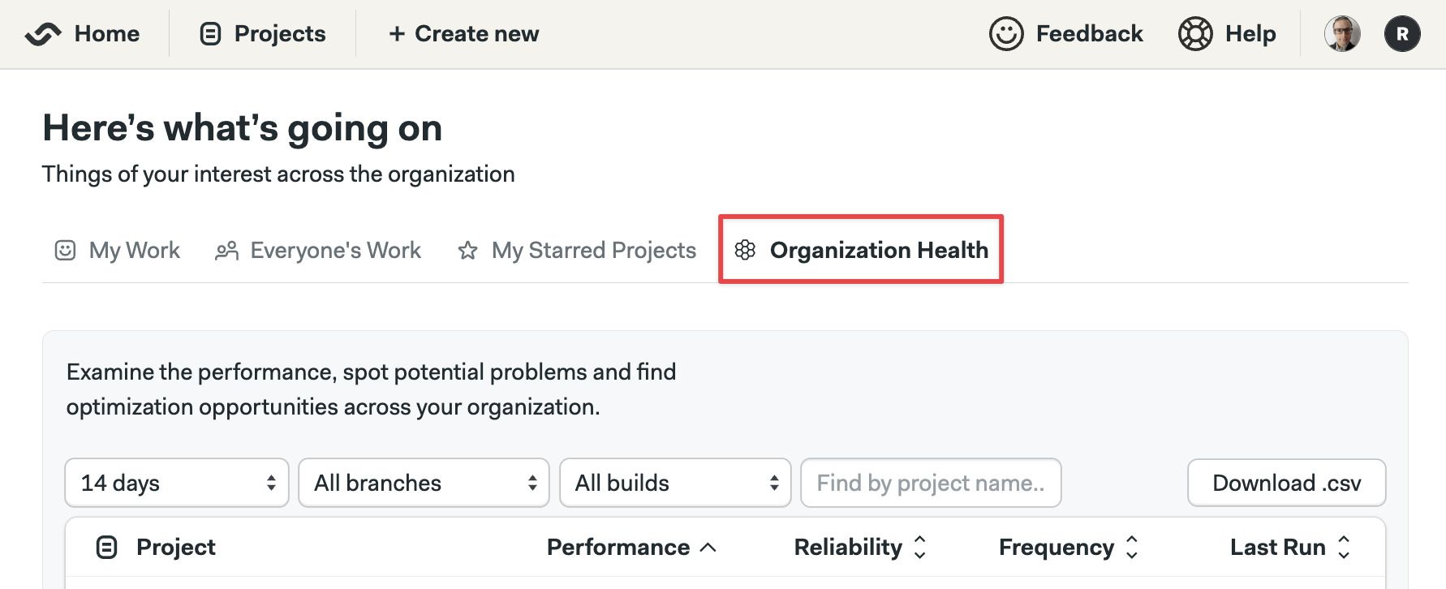The height and width of the screenshot is (589, 1446).
Task: Click the Frequency sort arrows icon
Action: (x=1132, y=548)
